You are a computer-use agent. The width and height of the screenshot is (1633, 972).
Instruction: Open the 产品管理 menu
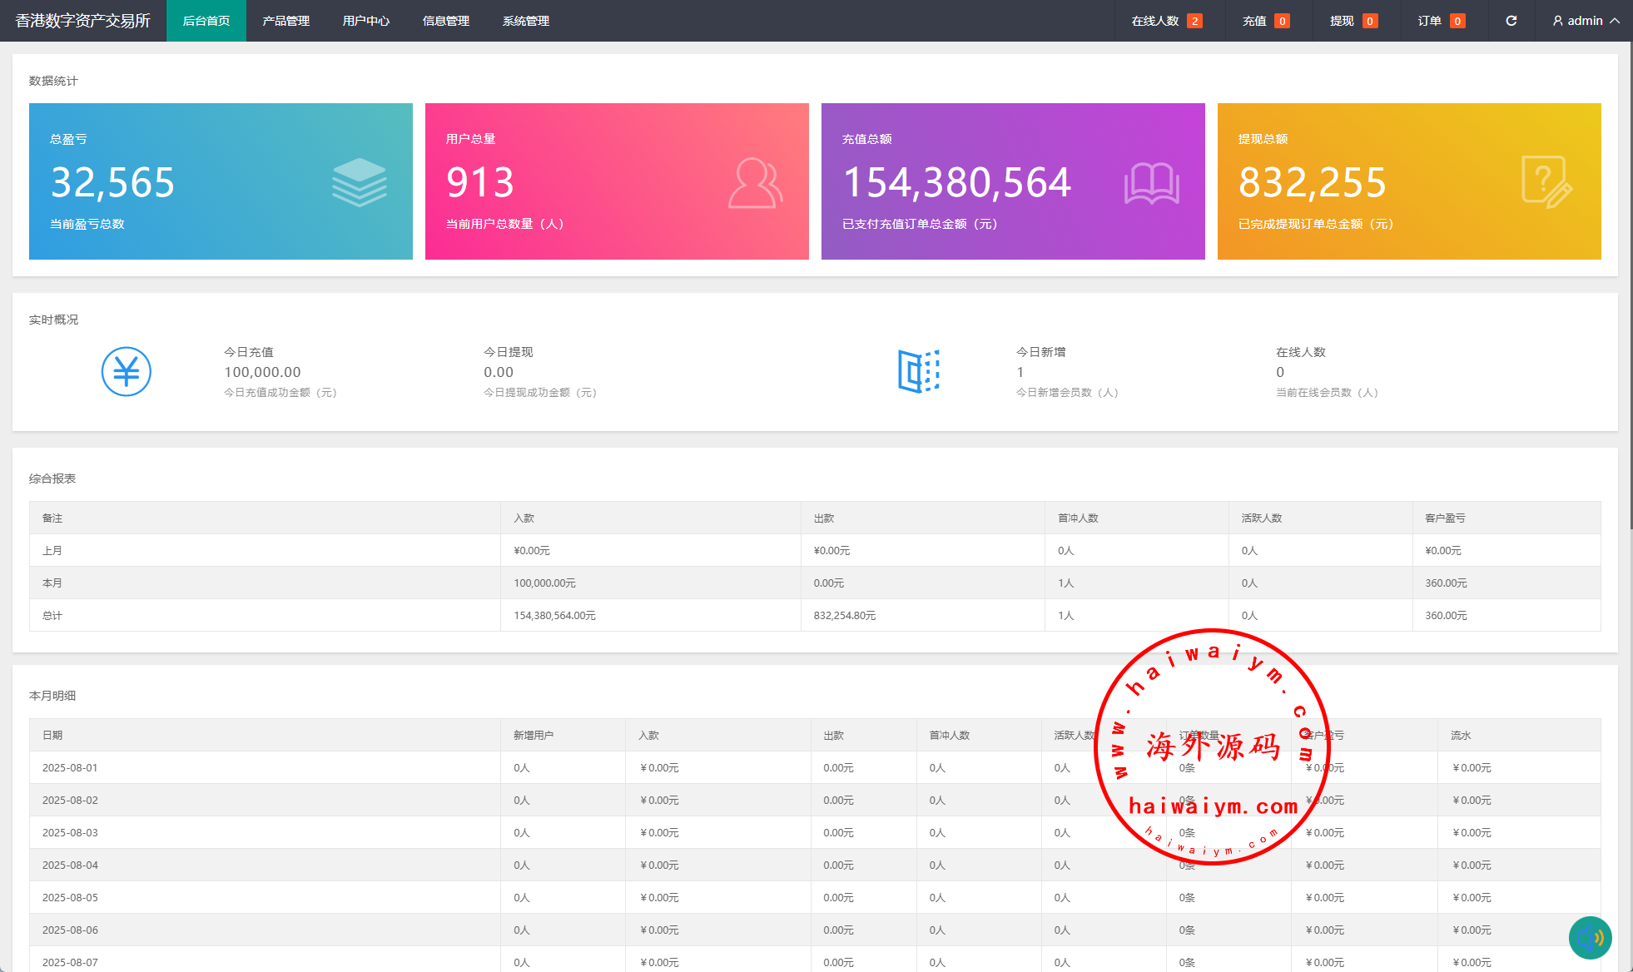point(285,21)
